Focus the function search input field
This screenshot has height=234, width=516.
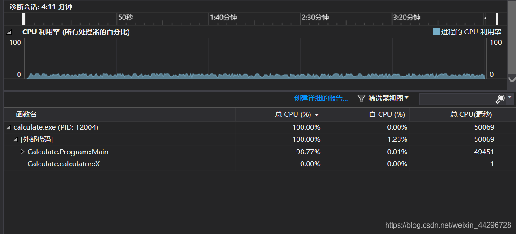(458, 99)
